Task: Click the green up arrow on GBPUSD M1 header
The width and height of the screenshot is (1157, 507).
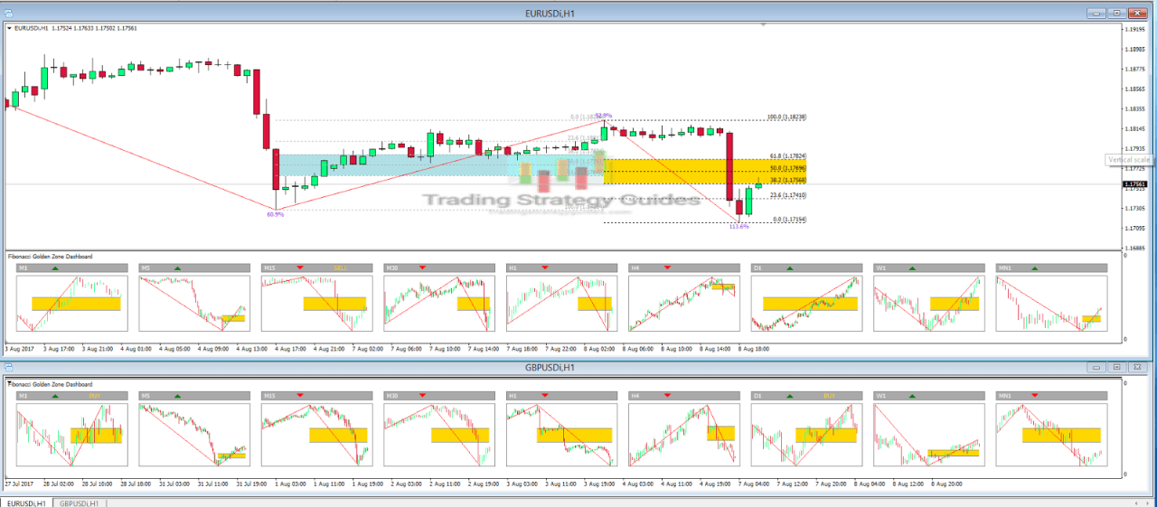Action: 55,396
